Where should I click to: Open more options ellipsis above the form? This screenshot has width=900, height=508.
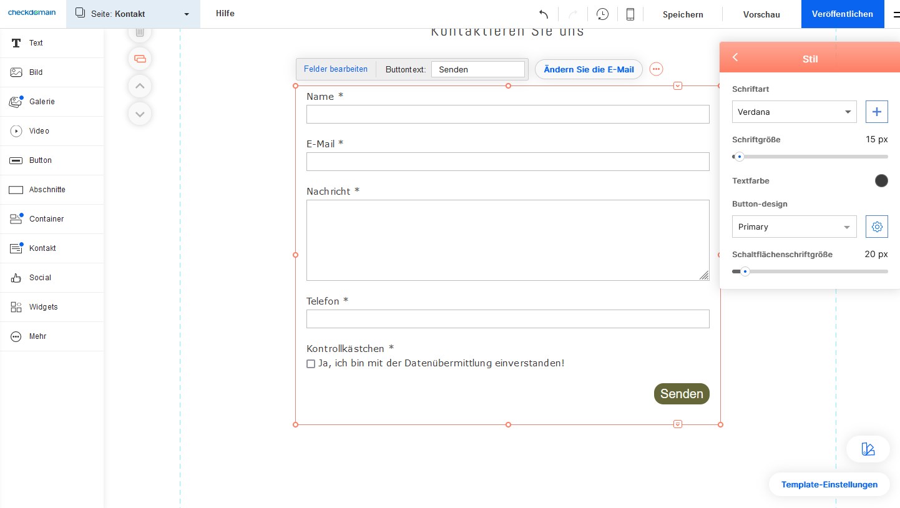point(656,69)
